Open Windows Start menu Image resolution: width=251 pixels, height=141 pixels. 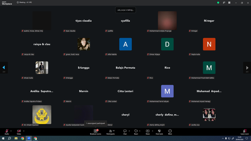(x=3, y=138)
